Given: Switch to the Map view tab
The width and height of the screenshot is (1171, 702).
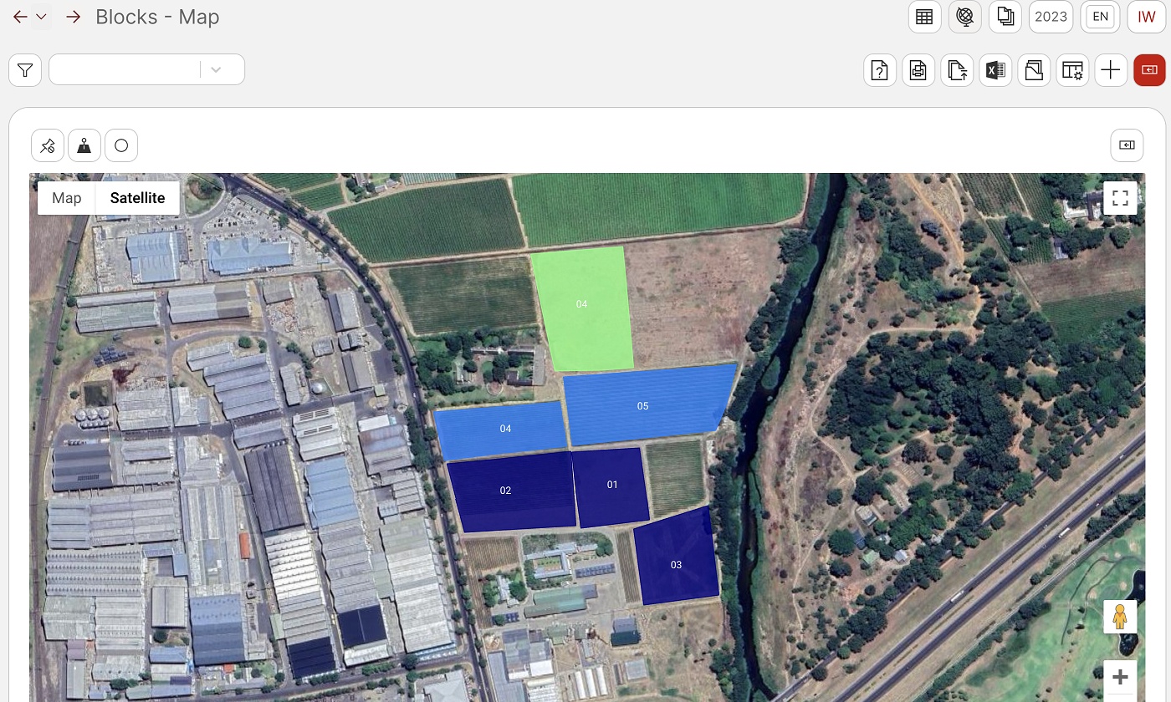Looking at the screenshot, I should (x=67, y=198).
